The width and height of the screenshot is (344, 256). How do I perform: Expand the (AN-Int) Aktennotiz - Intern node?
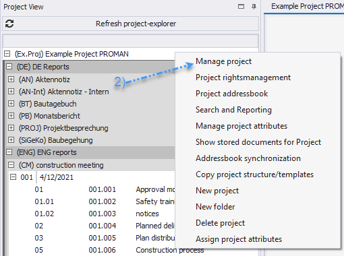(11, 92)
